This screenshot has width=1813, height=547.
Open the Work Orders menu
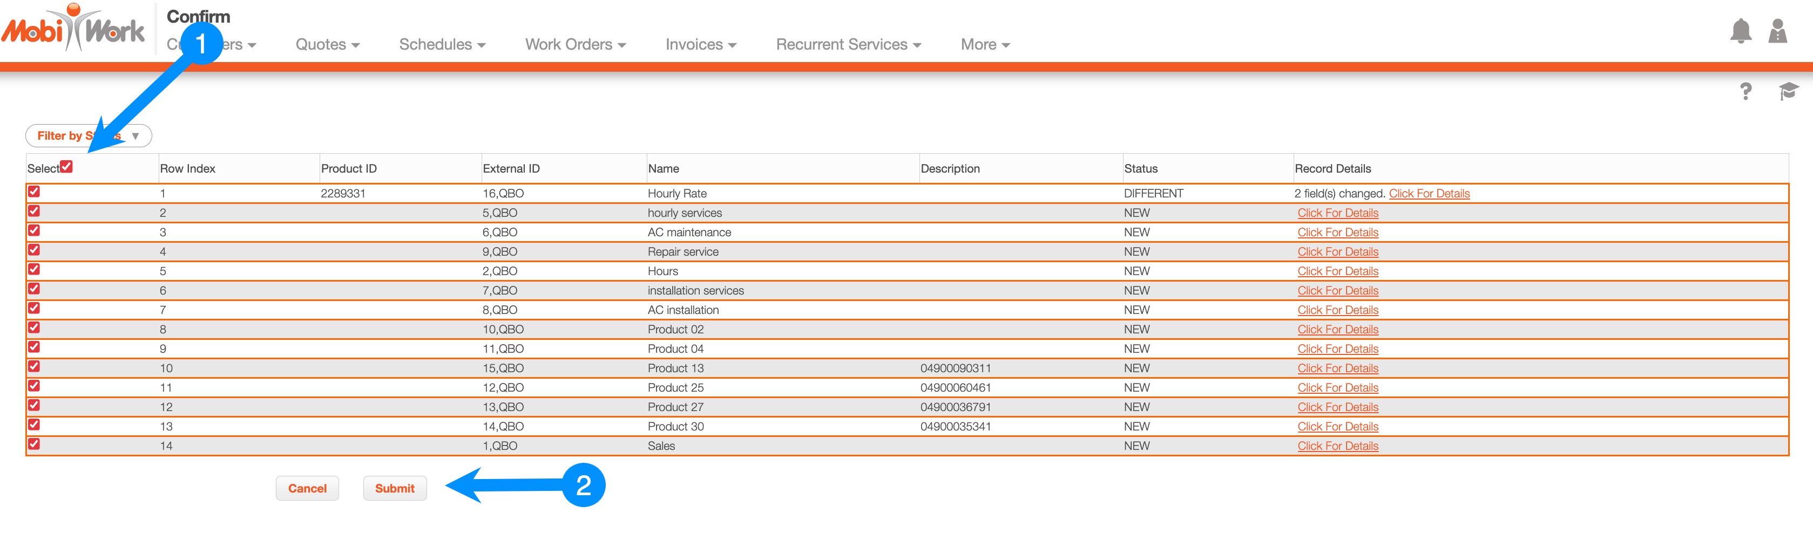point(575,44)
